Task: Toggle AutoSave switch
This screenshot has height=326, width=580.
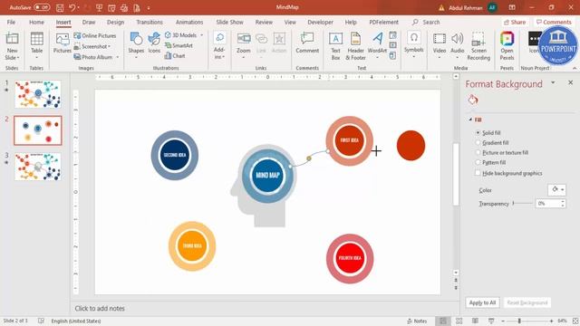Action: pyautogui.click(x=42, y=7)
